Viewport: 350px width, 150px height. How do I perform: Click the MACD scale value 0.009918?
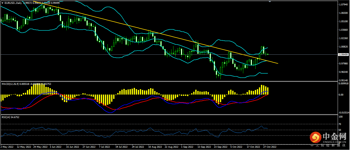tap(344, 83)
